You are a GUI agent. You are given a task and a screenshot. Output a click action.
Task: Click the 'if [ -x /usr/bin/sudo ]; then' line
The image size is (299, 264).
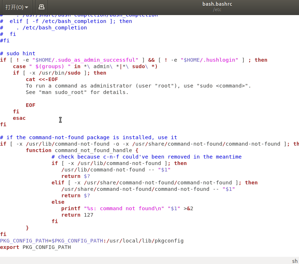coord(59,73)
